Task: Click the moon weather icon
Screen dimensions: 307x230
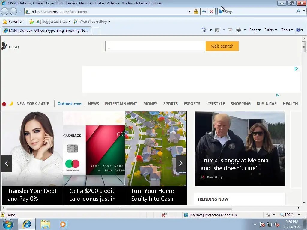Action: click(x=11, y=103)
